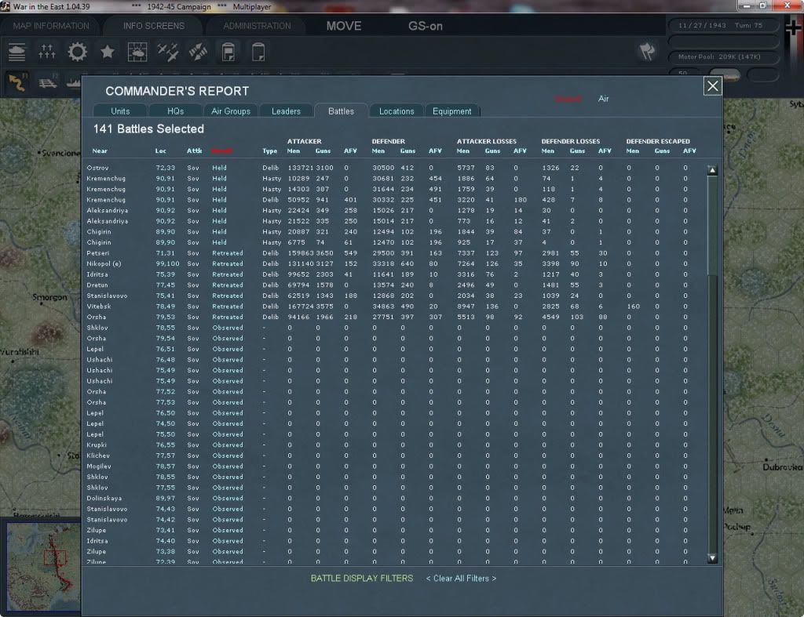Open the production gear icon
The width and height of the screenshot is (804, 617).
point(78,52)
